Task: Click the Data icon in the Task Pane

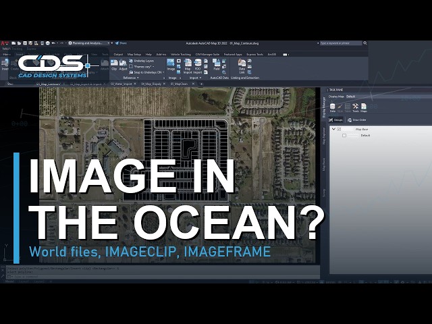Action: click(333, 107)
